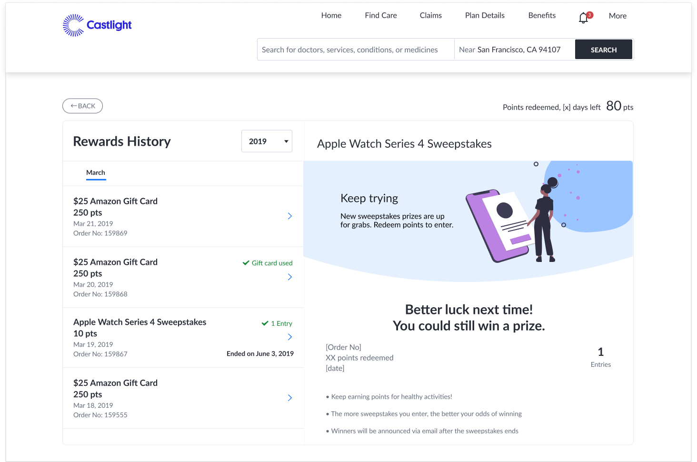
Task: Select the March tab
Action: tap(96, 173)
